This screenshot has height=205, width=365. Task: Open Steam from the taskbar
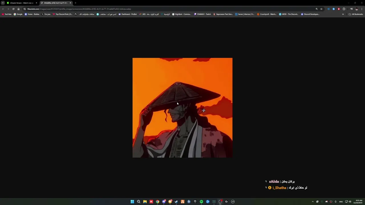(x=176, y=202)
